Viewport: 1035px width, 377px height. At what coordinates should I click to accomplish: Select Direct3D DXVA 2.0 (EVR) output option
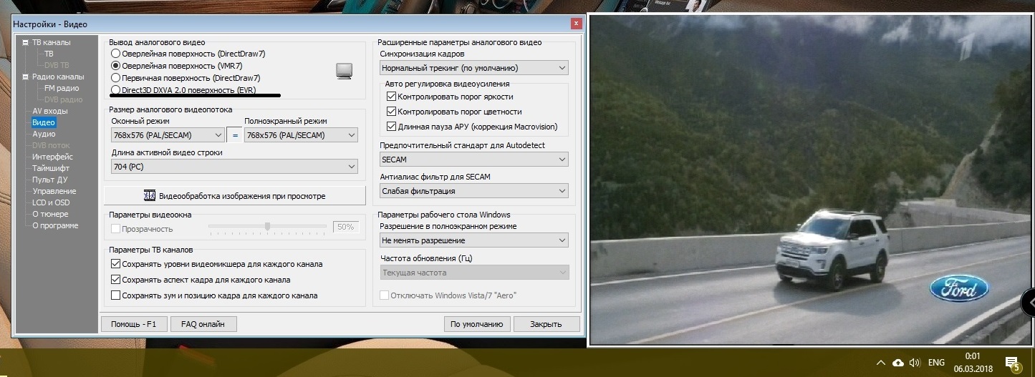coord(115,89)
